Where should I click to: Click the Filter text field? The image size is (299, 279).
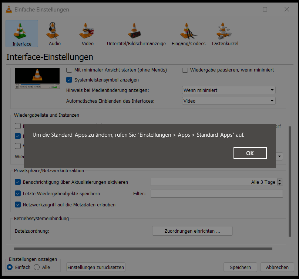pyautogui.click(x=216, y=193)
